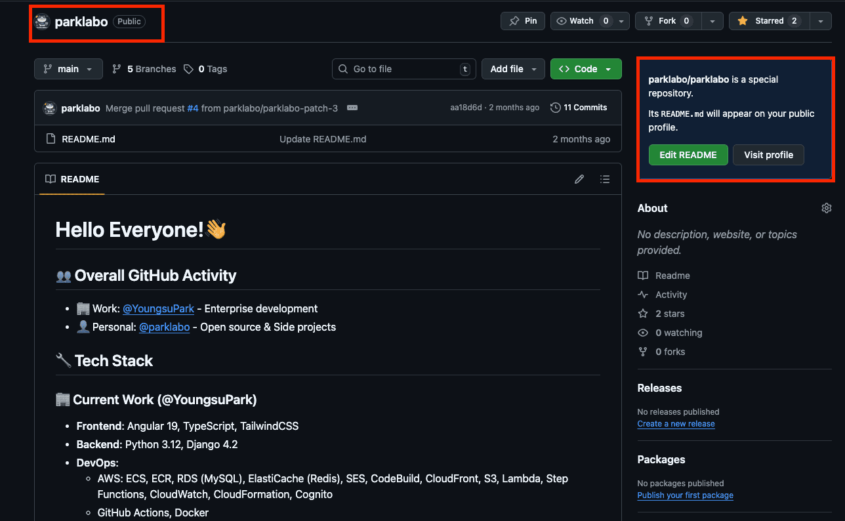The width and height of the screenshot is (845, 521).
Task: Click the parklabo avatar in repository header
Action: click(x=42, y=22)
